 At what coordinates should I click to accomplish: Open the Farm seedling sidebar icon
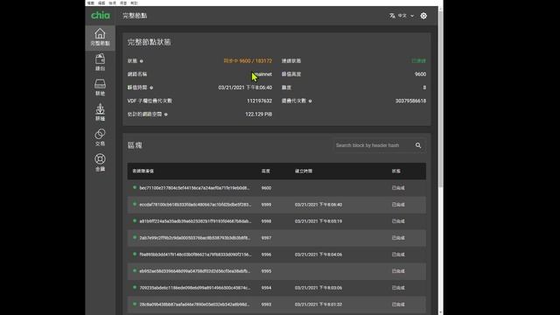[x=100, y=112]
